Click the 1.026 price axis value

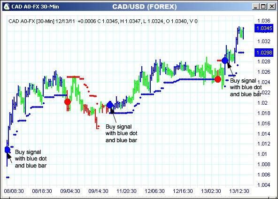263,72
